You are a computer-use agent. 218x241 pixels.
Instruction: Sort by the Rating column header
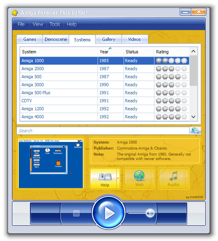pos(171,52)
